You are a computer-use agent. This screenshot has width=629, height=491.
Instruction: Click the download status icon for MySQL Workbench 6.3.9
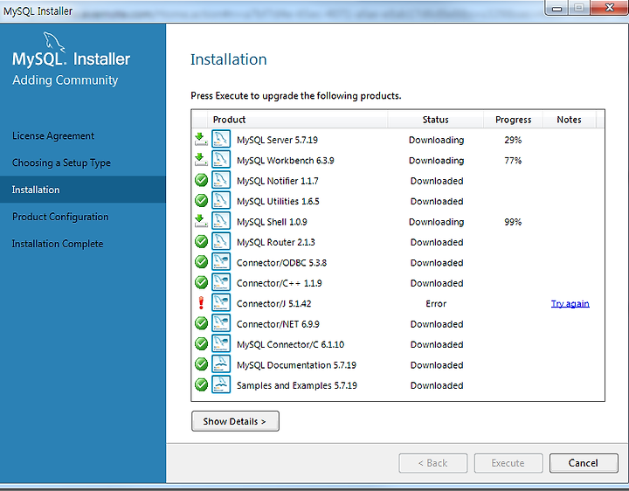click(x=201, y=160)
